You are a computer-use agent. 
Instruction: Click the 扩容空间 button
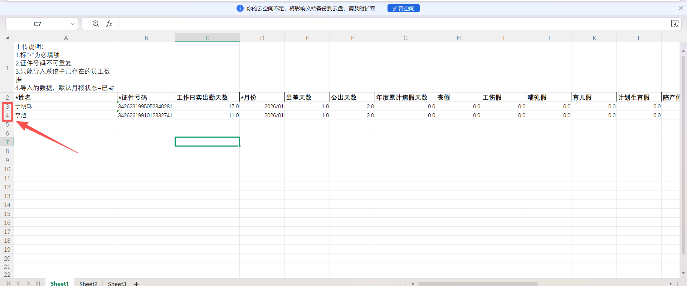(403, 8)
